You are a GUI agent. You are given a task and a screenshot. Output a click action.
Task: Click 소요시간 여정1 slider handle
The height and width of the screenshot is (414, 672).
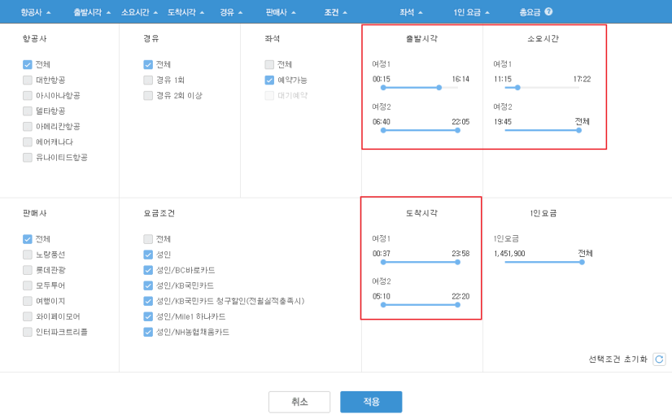coord(517,87)
